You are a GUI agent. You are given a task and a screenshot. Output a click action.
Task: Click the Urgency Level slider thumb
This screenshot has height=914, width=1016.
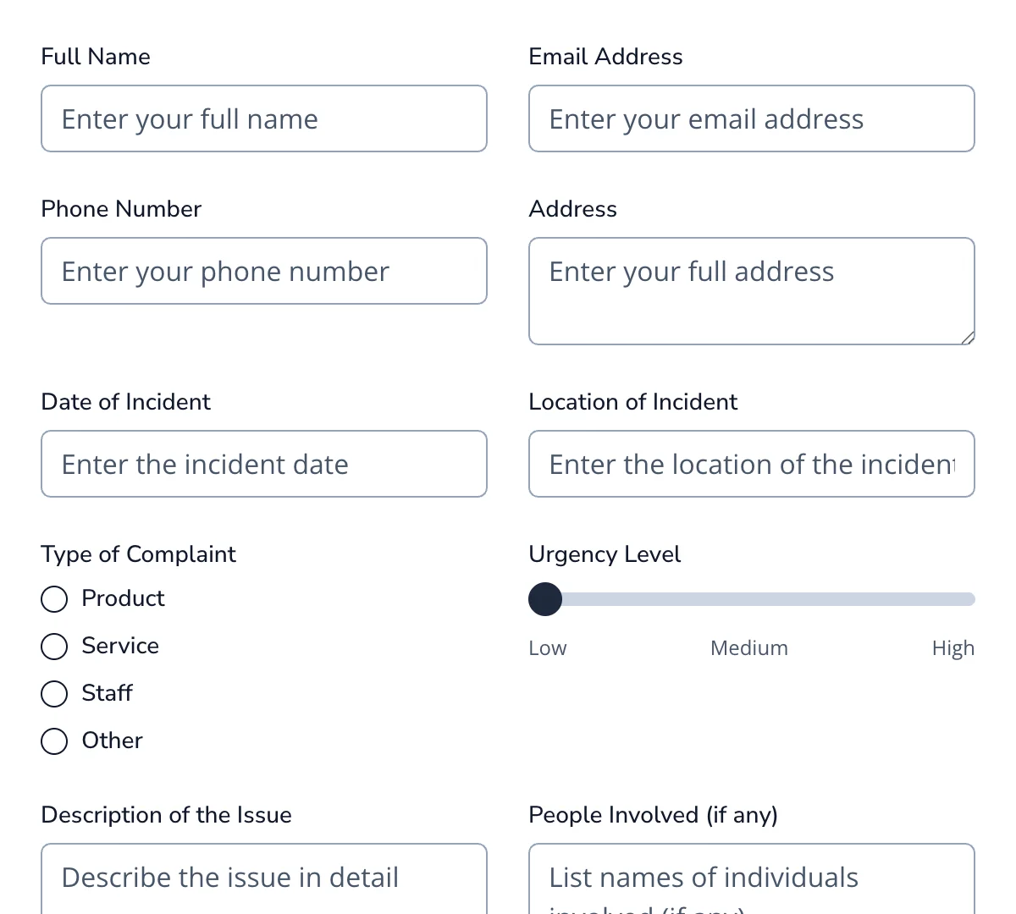[544, 598]
